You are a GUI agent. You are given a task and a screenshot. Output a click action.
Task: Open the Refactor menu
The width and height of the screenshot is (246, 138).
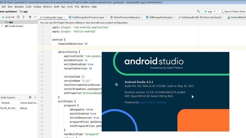(48, 7)
